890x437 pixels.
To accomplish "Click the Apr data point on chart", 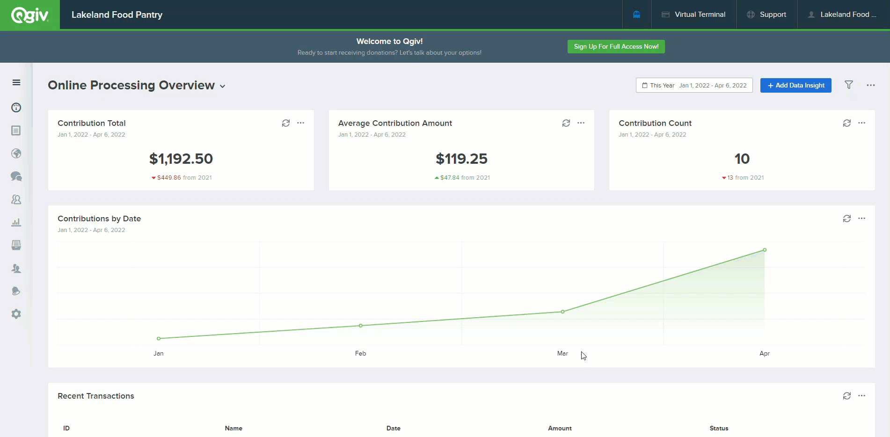I will click(x=765, y=250).
